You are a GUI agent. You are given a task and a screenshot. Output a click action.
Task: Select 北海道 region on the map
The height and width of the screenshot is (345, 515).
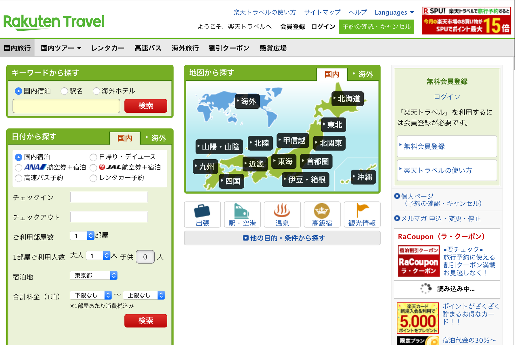point(348,99)
